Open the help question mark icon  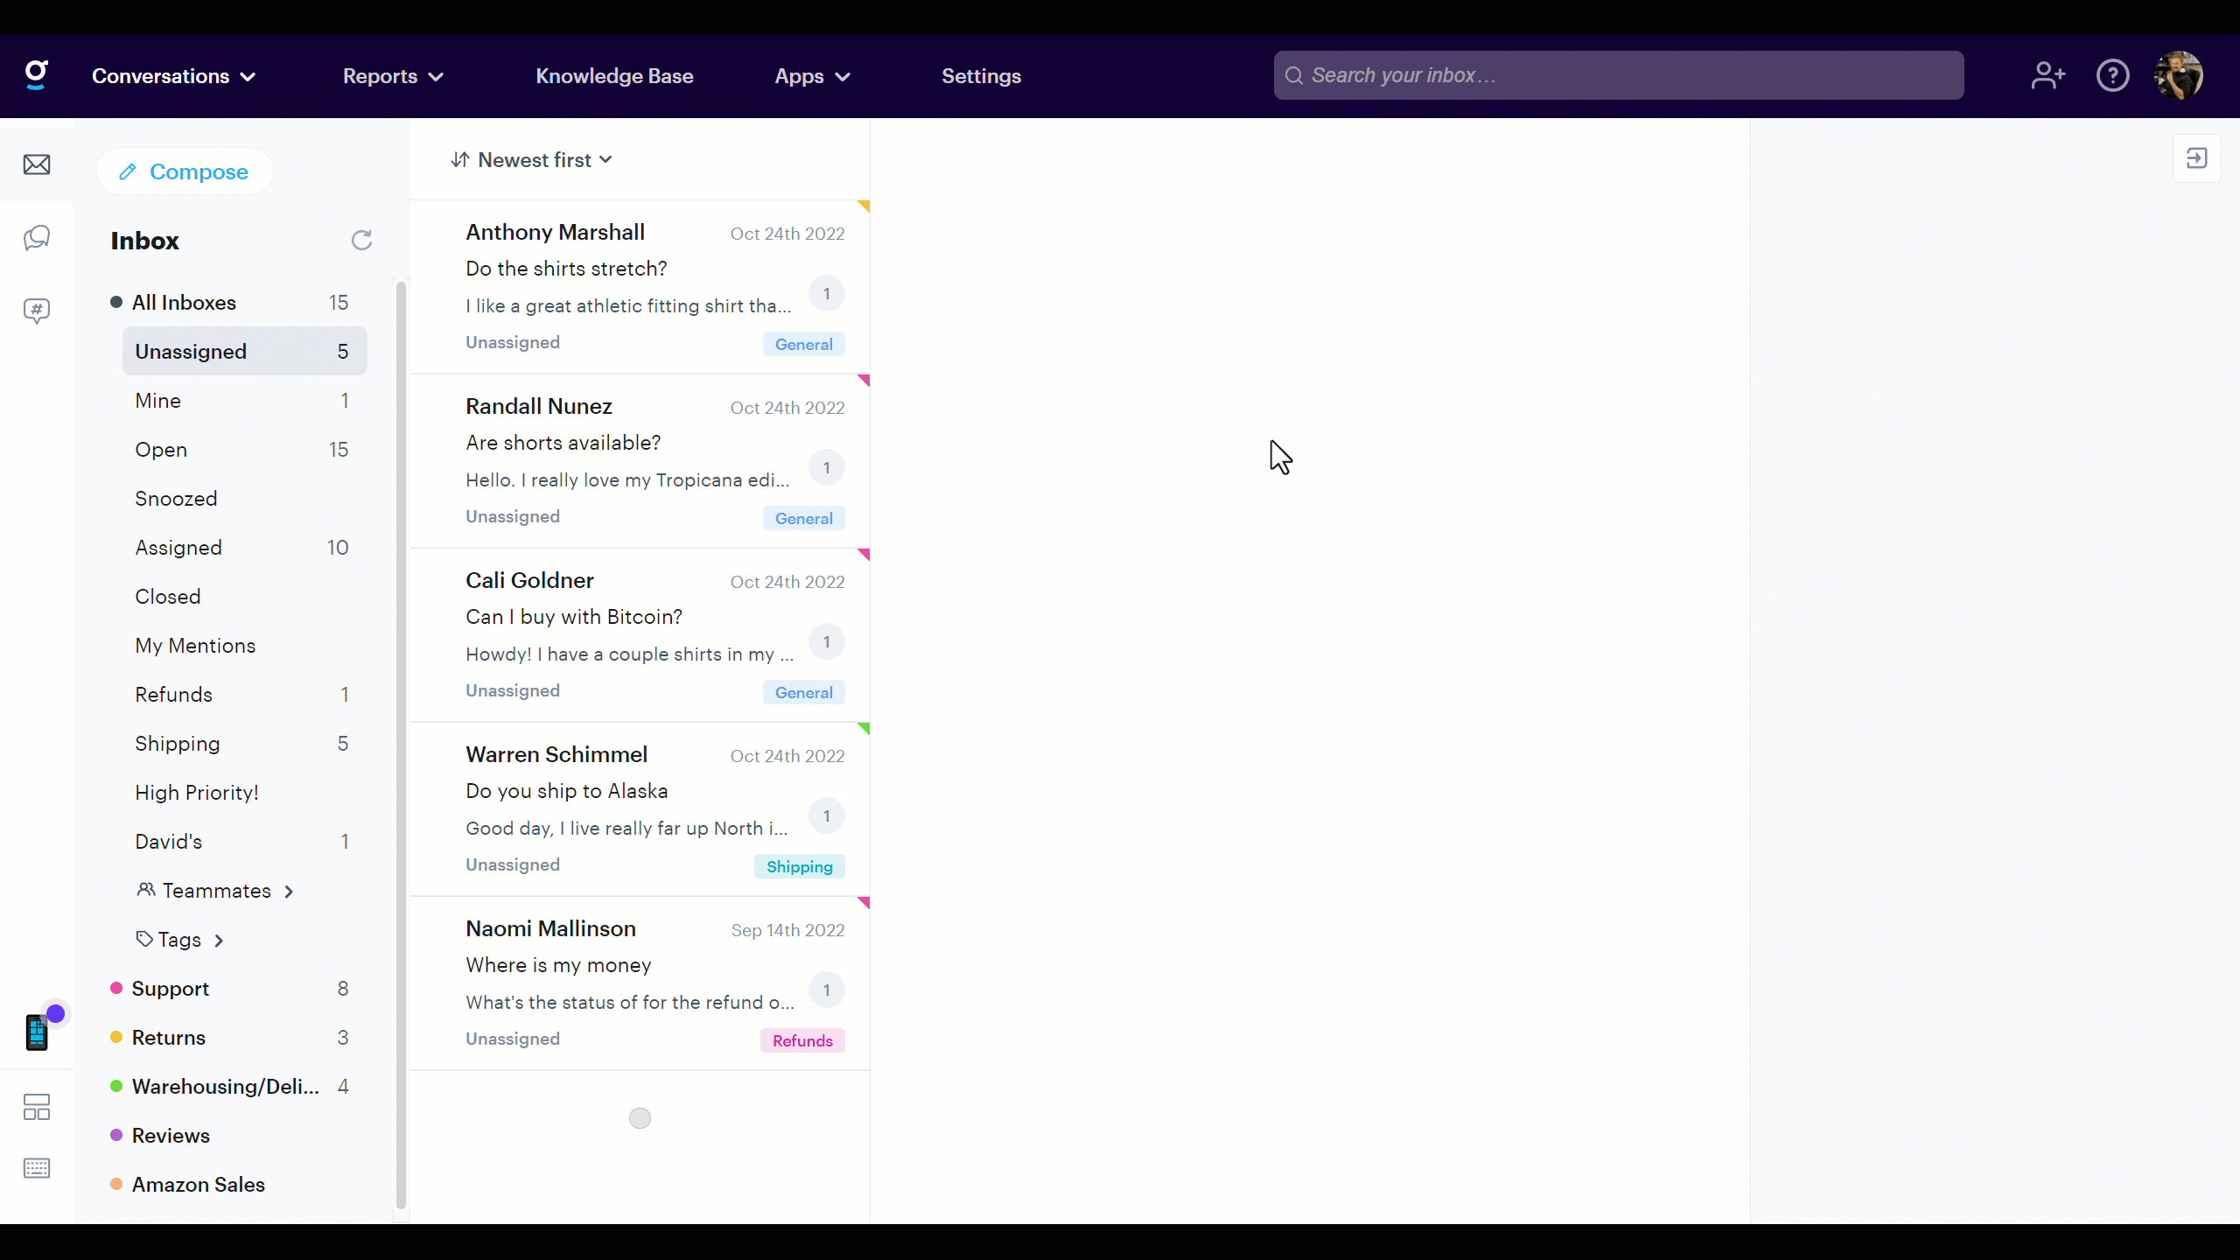click(x=2112, y=76)
